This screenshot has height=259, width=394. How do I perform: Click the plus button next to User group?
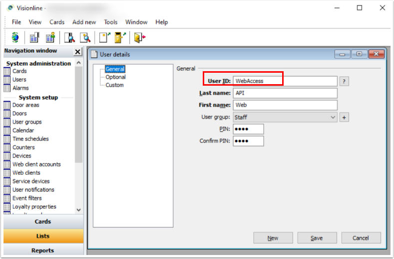tap(344, 118)
